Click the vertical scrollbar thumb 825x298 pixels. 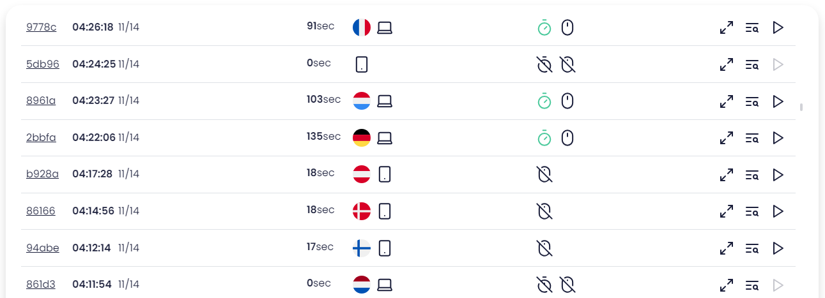[801, 107]
